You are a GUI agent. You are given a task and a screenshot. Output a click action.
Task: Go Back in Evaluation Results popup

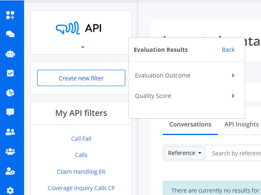228,50
